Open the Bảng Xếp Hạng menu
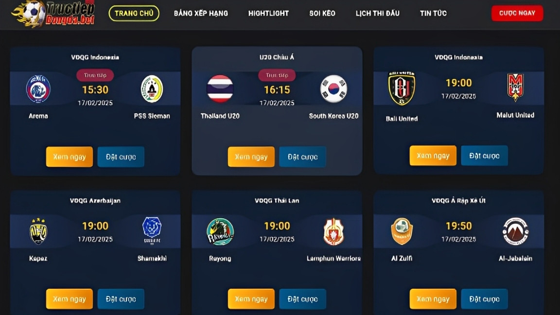The image size is (560, 315). (x=201, y=13)
